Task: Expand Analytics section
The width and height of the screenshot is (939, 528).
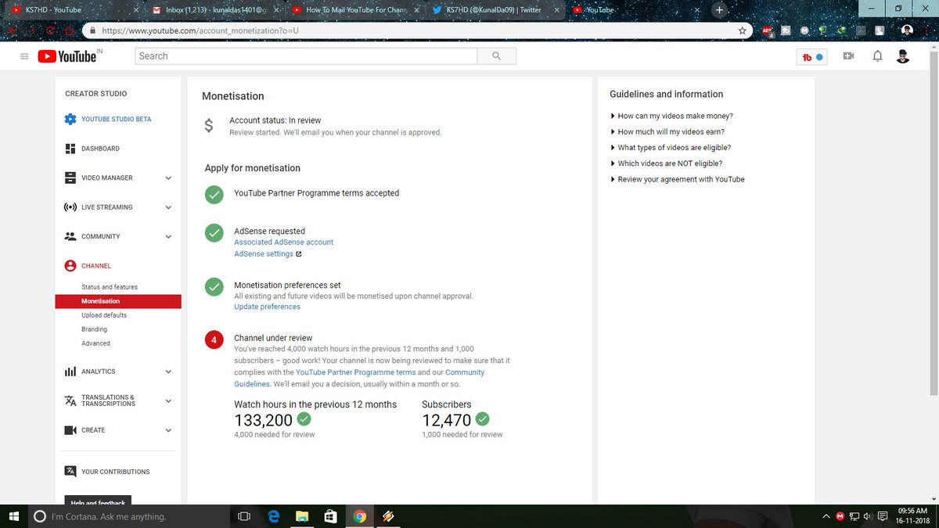Action: 168,372
